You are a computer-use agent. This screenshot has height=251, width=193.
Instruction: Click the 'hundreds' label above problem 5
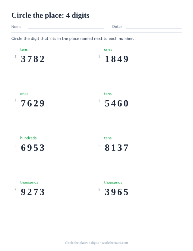pyautogui.click(x=28, y=138)
